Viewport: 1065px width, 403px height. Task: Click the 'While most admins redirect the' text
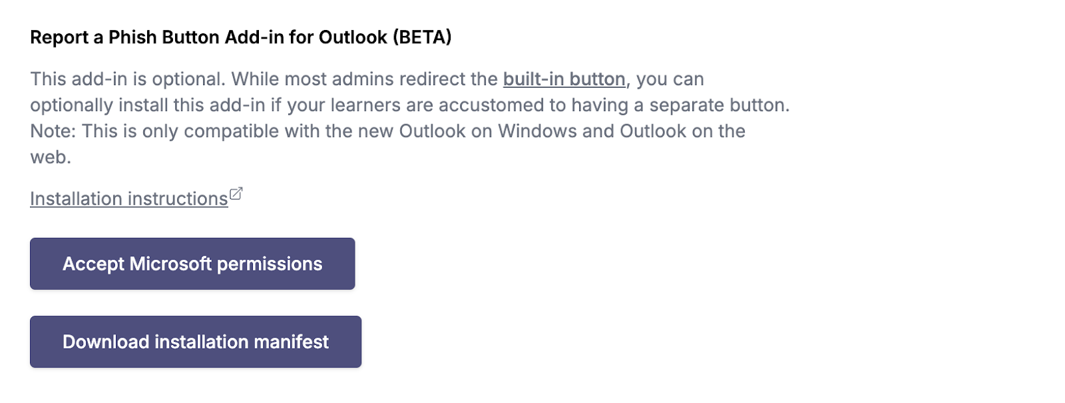coord(365,79)
